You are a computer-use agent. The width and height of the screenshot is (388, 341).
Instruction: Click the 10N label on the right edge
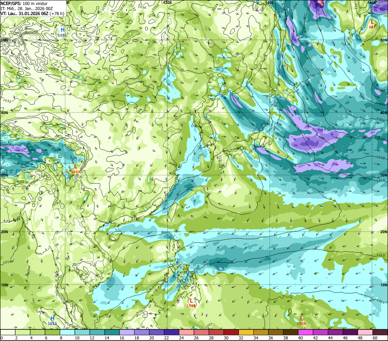point(384,285)
